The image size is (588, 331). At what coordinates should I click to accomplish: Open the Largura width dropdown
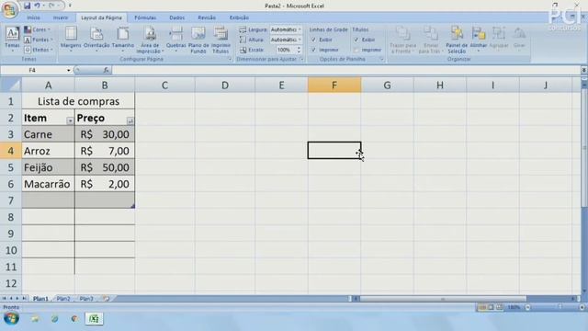[x=300, y=29]
